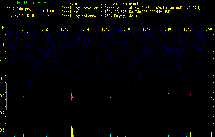Click the Receiving Location label

[80, 8]
